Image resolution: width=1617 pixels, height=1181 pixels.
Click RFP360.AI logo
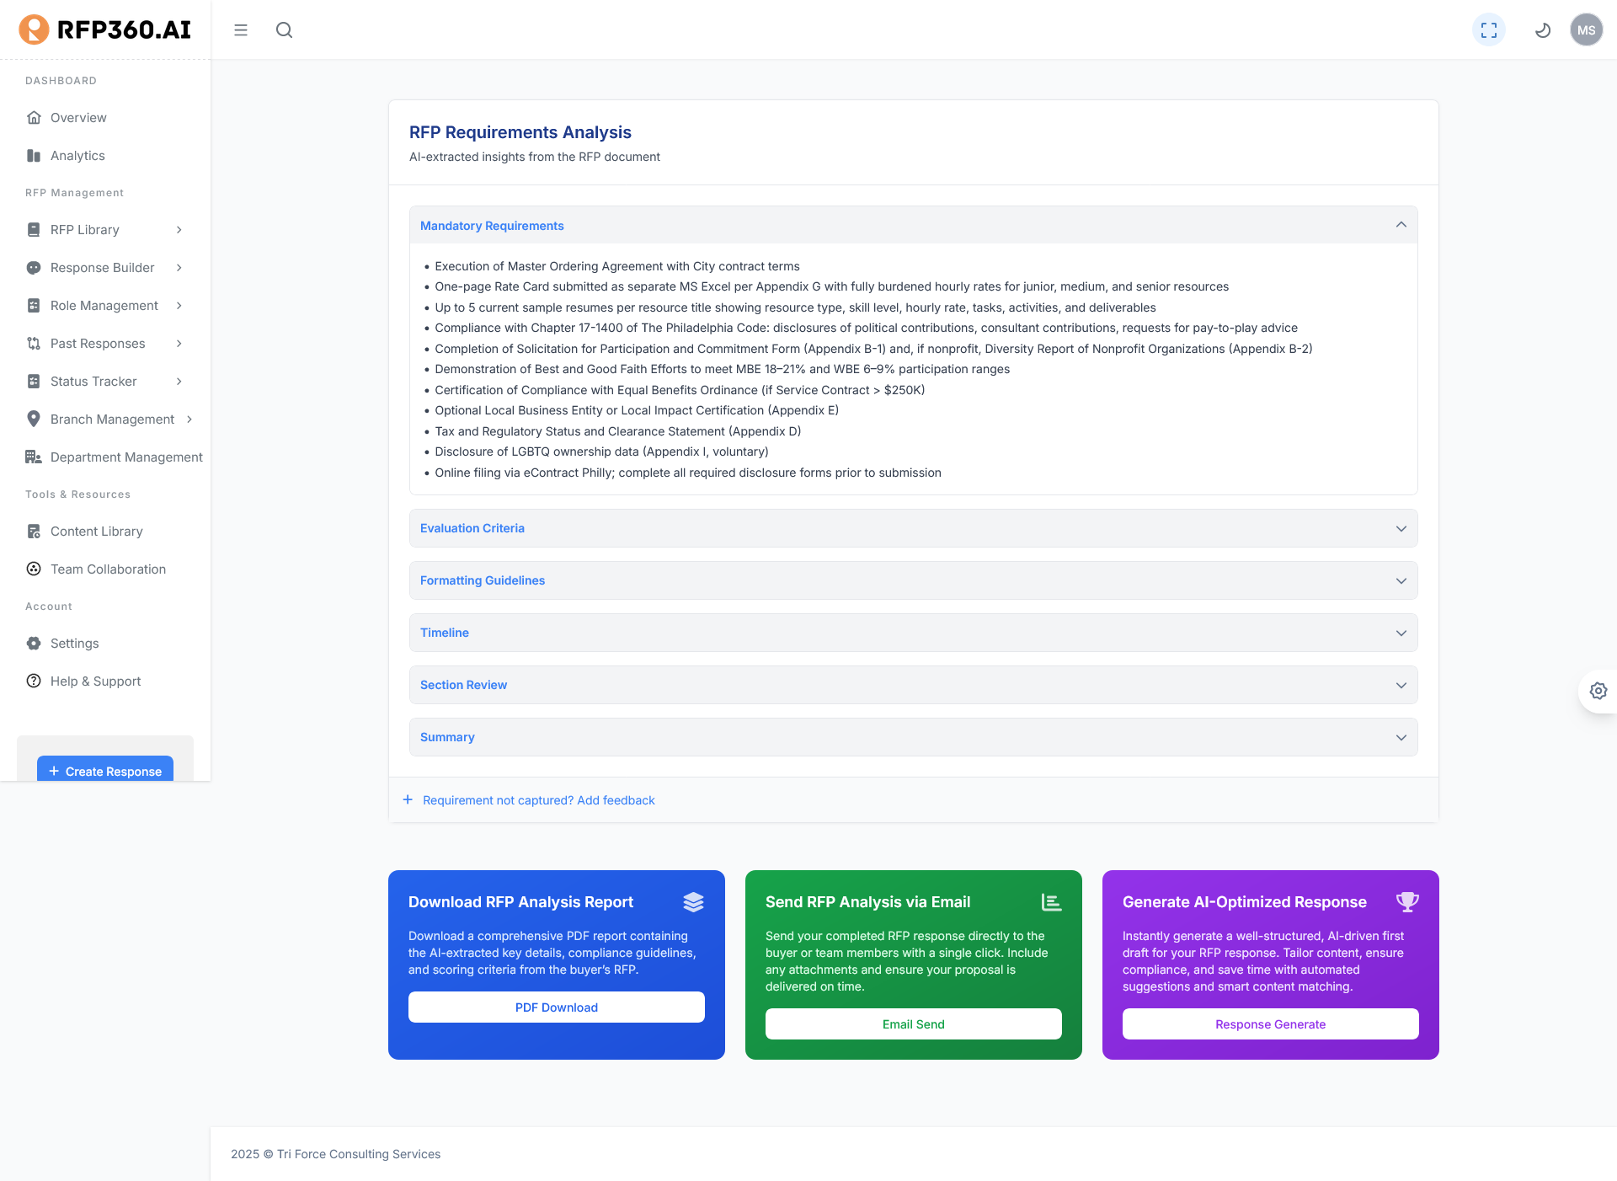[x=105, y=29]
